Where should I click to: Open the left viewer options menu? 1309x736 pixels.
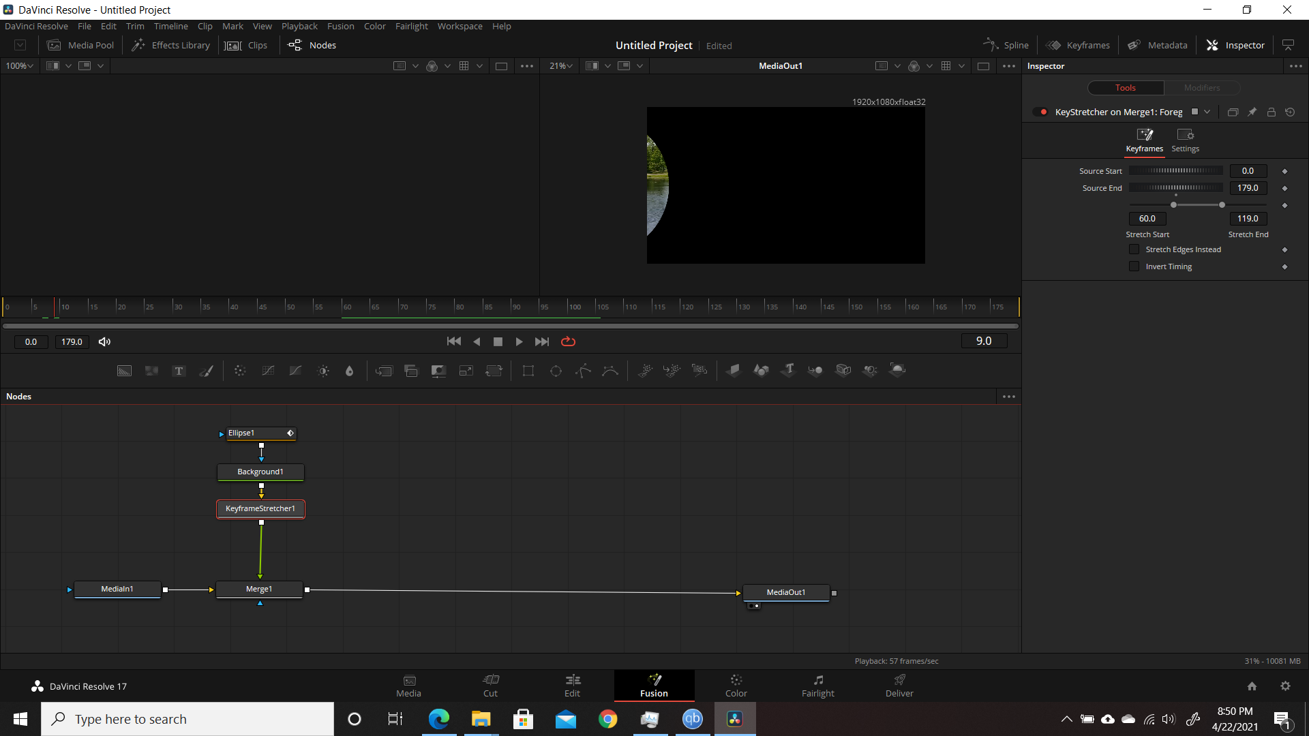tap(527, 66)
